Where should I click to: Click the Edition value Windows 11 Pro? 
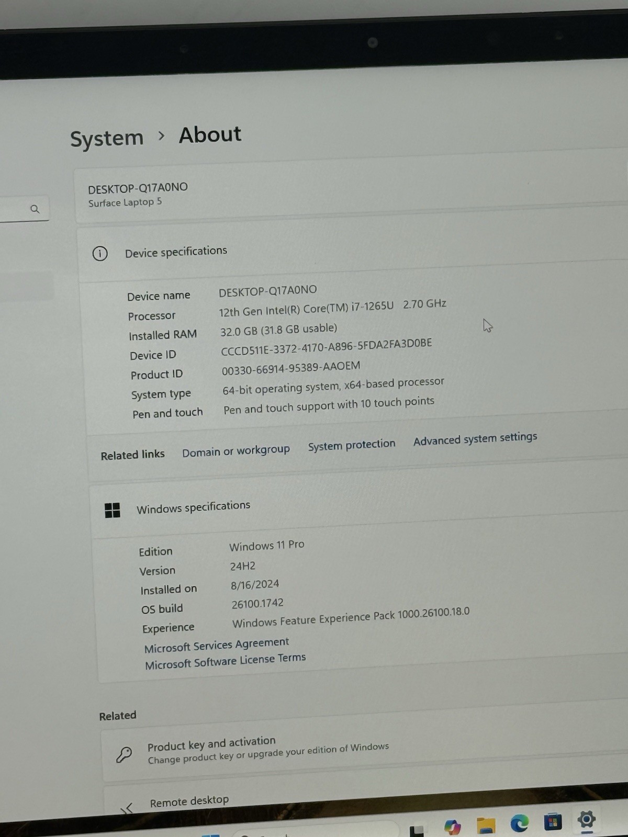coord(267,546)
